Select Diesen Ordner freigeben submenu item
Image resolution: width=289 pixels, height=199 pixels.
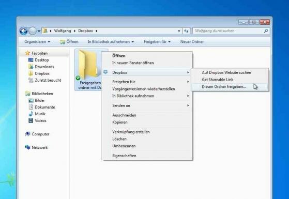pos(230,87)
